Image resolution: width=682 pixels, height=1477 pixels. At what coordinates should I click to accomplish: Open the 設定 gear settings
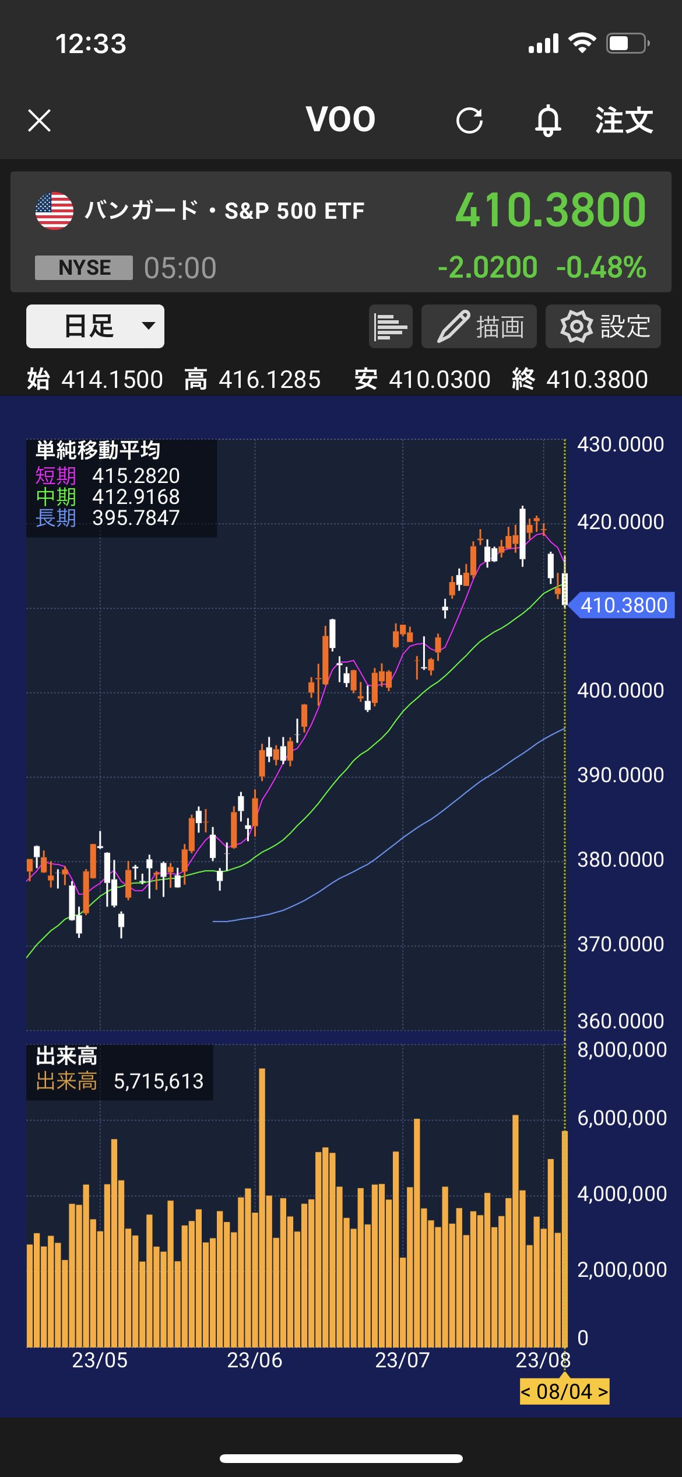(603, 326)
